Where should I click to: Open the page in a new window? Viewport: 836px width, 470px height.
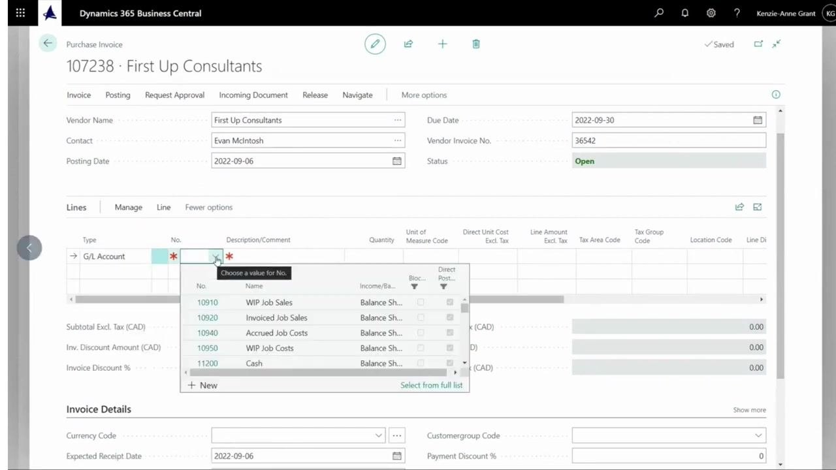point(758,44)
